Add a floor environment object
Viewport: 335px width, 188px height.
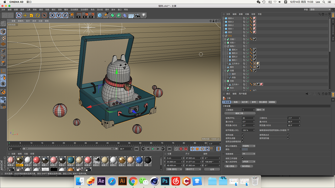point(131,15)
